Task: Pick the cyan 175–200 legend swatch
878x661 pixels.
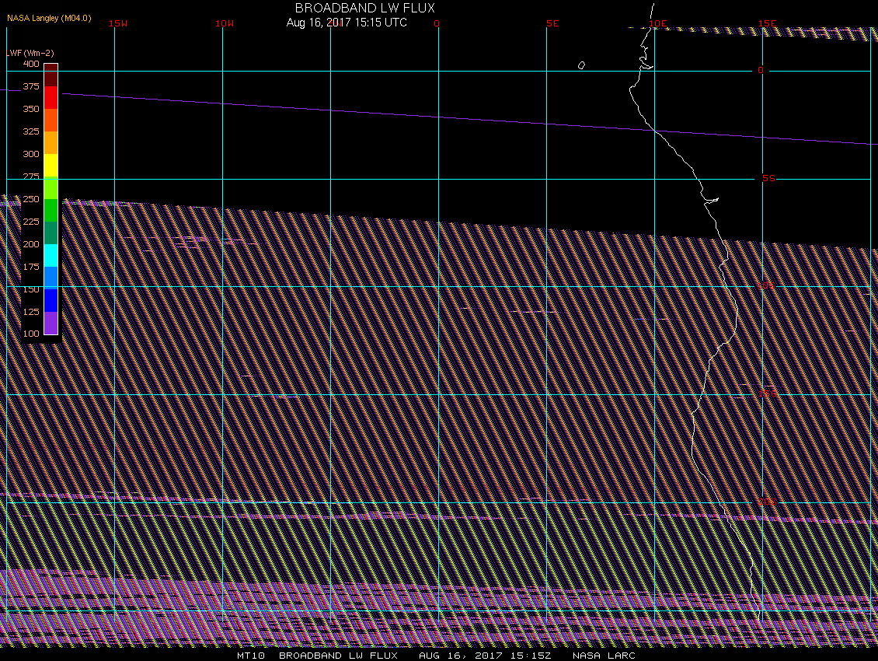Action: [51, 255]
